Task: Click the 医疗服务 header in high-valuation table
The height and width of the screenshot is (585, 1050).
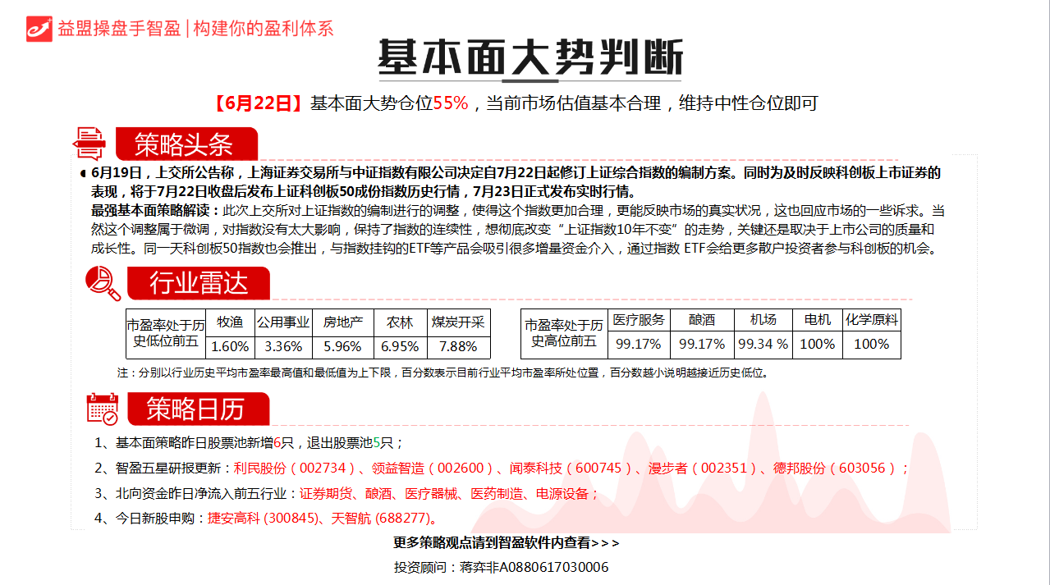Action: [x=639, y=320]
